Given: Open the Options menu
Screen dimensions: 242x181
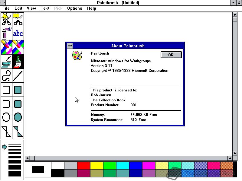Looking at the screenshot, I should (74, 8).
